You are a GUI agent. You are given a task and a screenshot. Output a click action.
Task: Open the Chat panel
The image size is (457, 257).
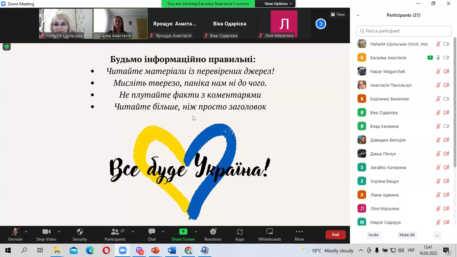coord(152,232)
